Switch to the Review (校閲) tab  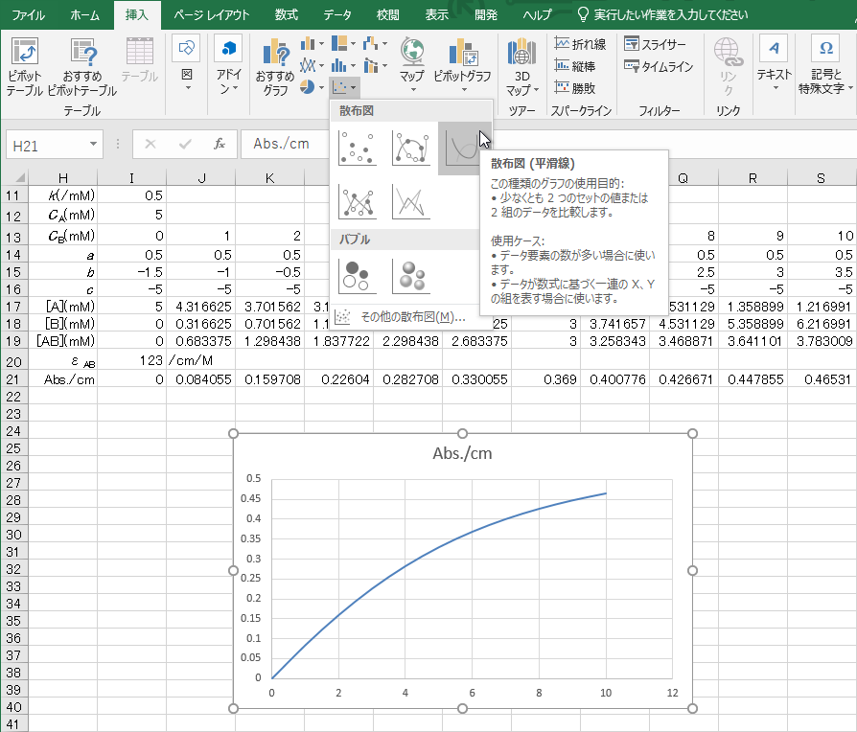click(387, 14)
